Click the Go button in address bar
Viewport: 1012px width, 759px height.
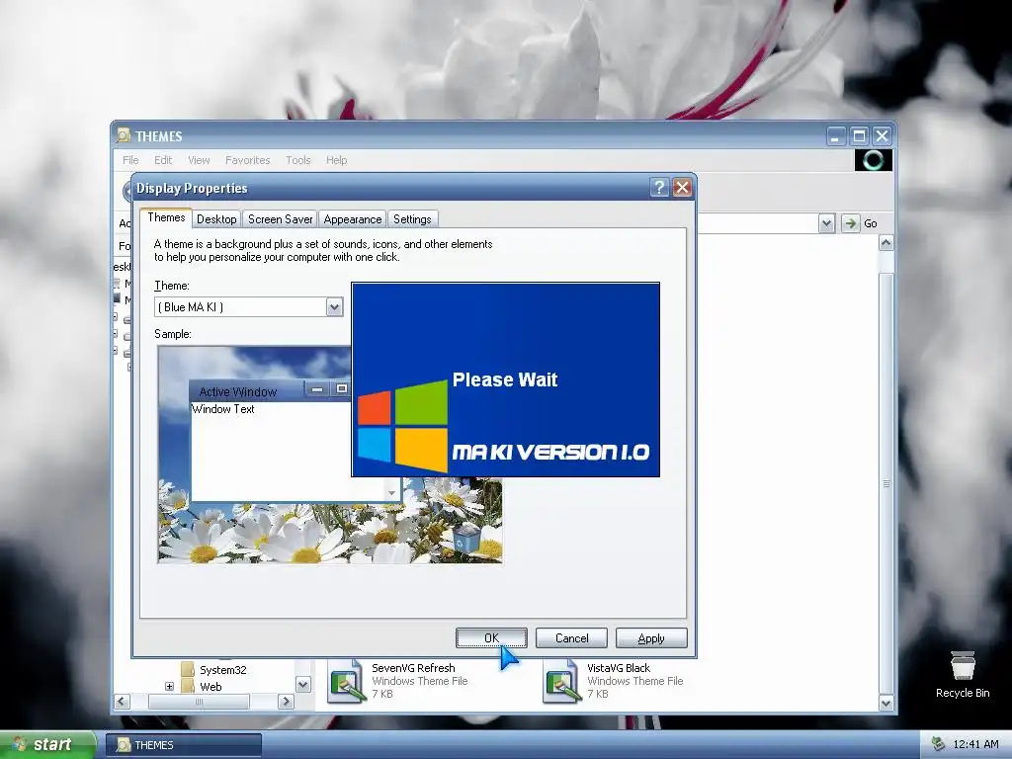(x=861, y=223)
